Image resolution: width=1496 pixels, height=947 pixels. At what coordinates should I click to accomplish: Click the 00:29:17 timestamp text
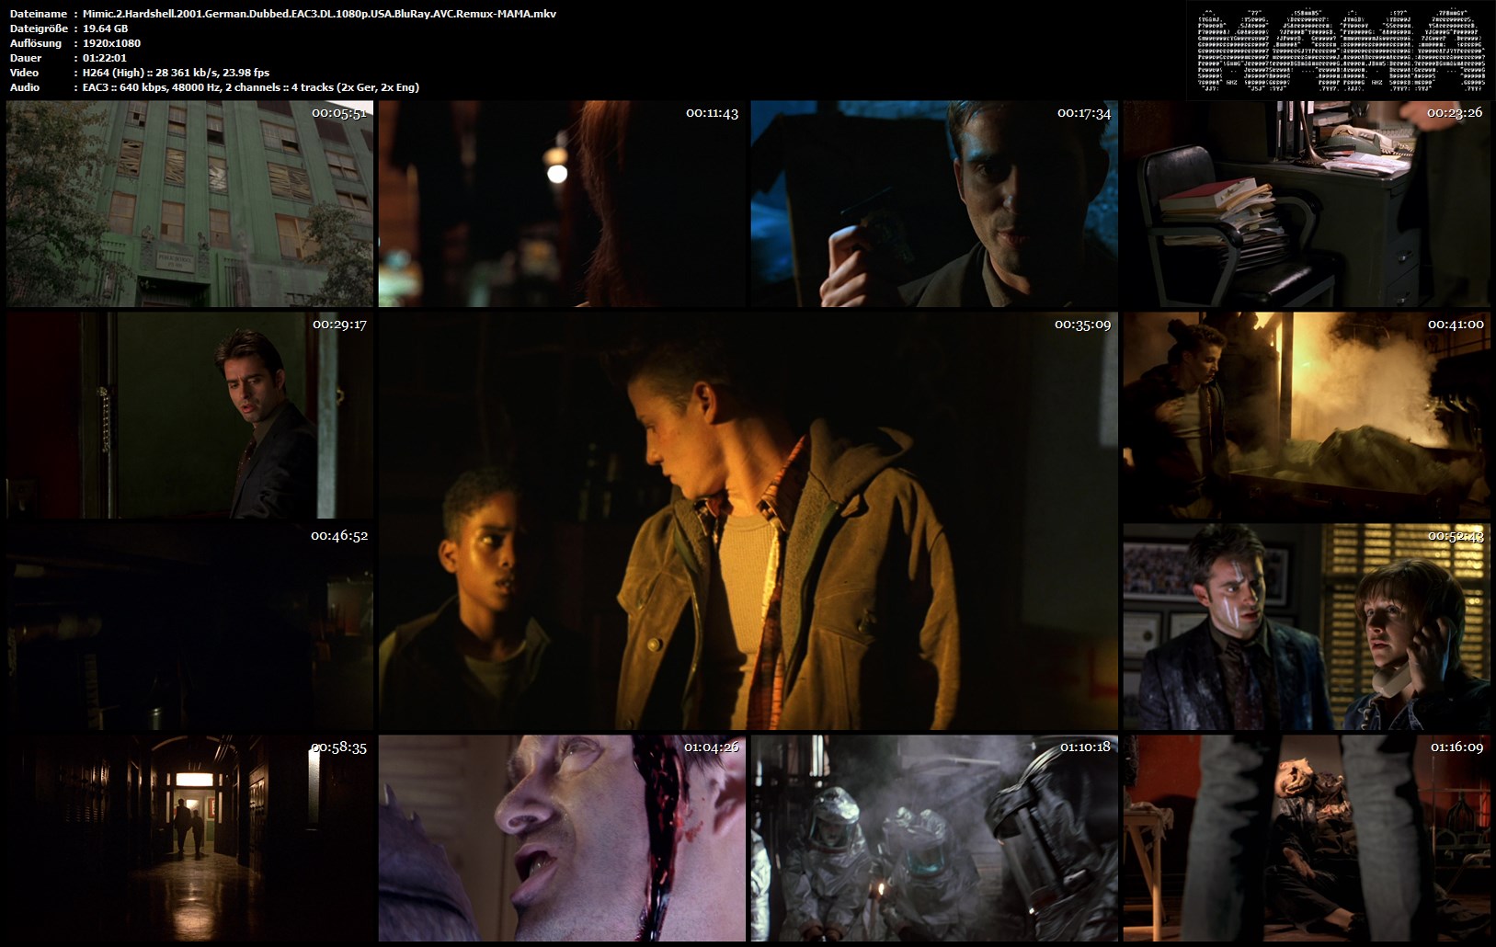coord(339,325)
